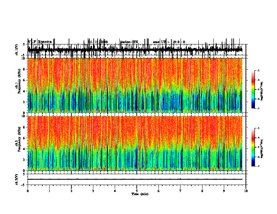Click time axis tick label "6"
Image resolution: width=277 pixels, height=214 pixels.
click(x=159, y=191)
